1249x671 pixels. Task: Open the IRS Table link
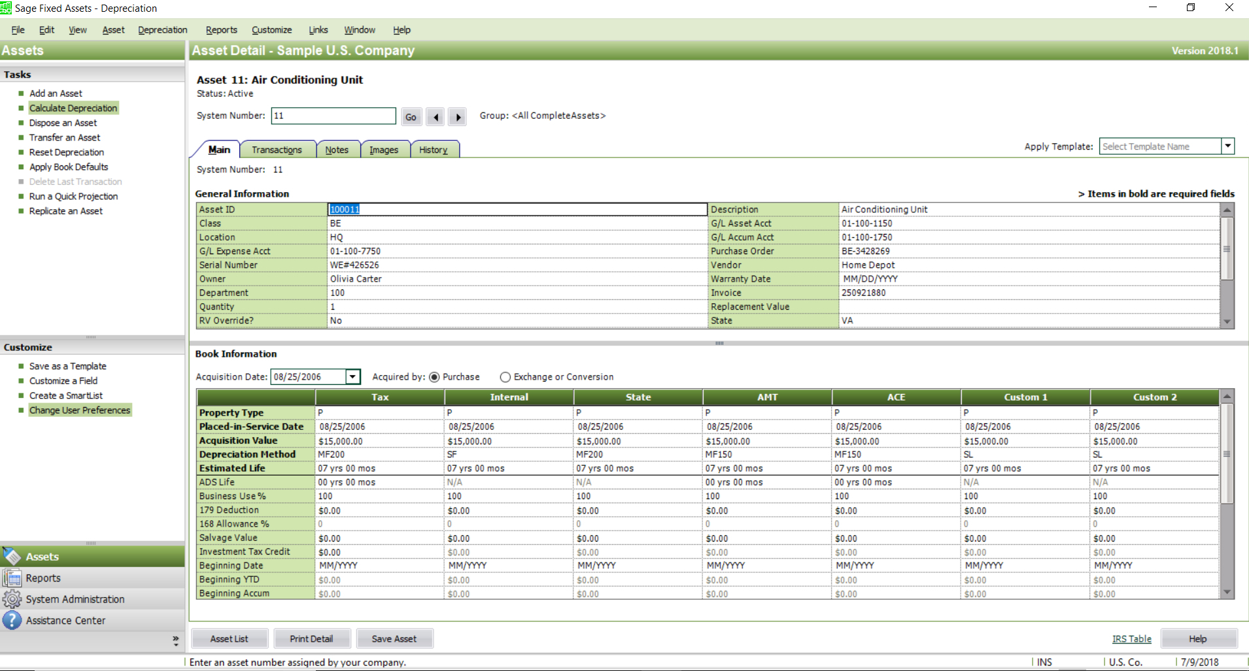[x=1132, y=639]
